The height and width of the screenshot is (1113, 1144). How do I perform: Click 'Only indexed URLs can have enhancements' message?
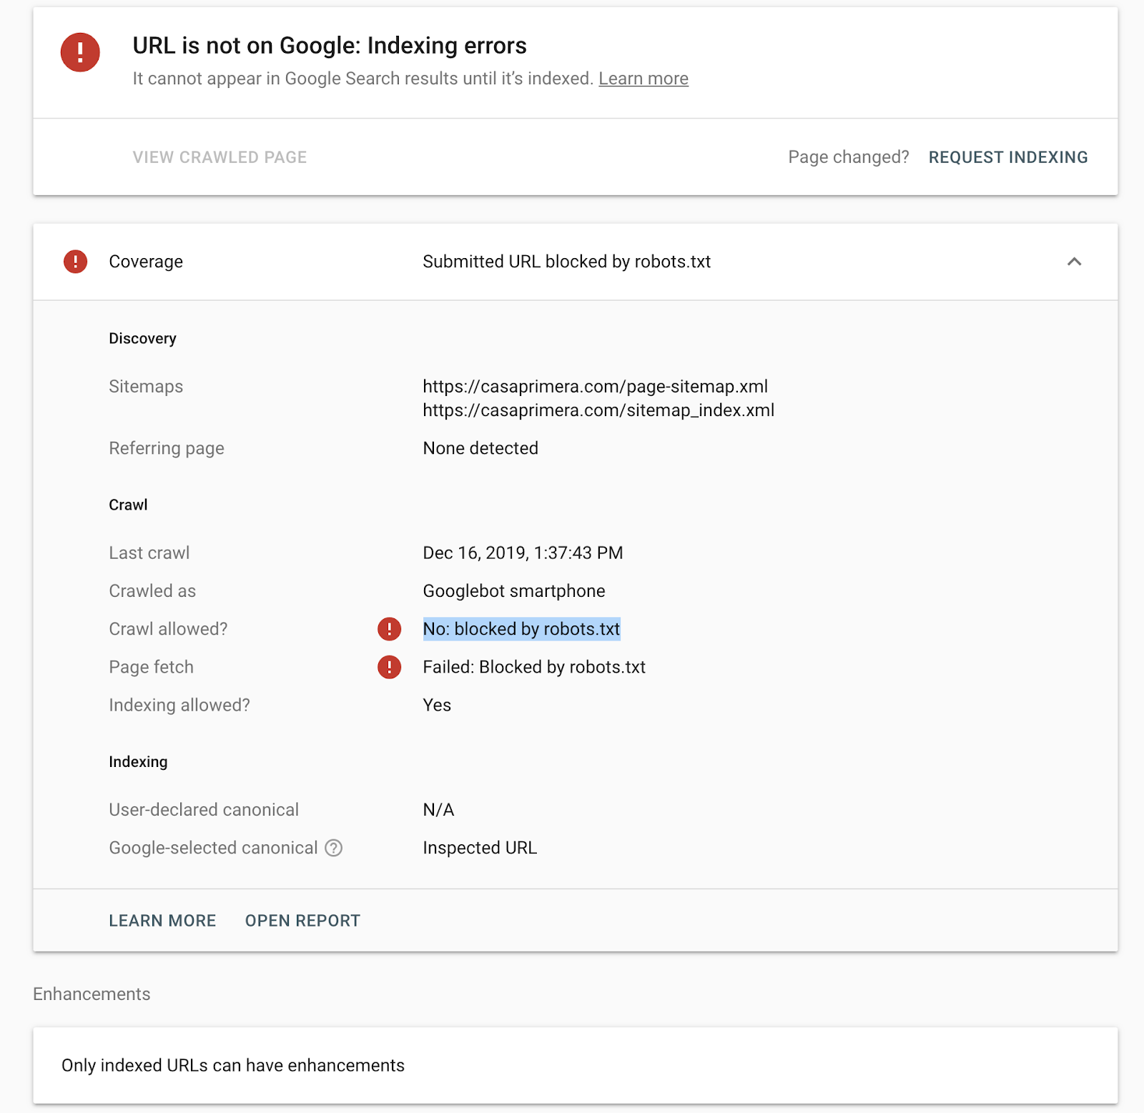233,1066
